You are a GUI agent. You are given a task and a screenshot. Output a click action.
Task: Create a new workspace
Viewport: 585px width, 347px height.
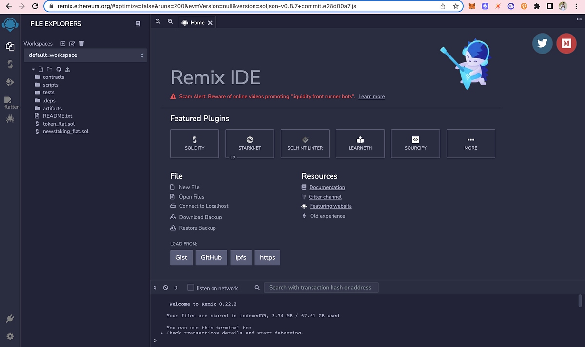[63, 43]
